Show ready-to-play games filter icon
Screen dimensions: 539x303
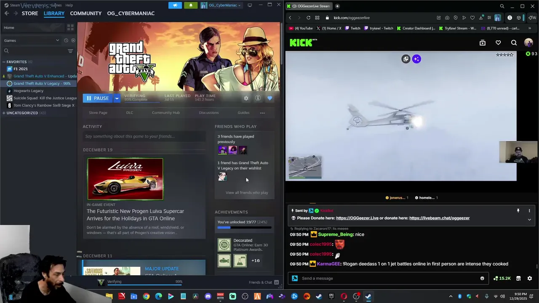pos(73,40)
